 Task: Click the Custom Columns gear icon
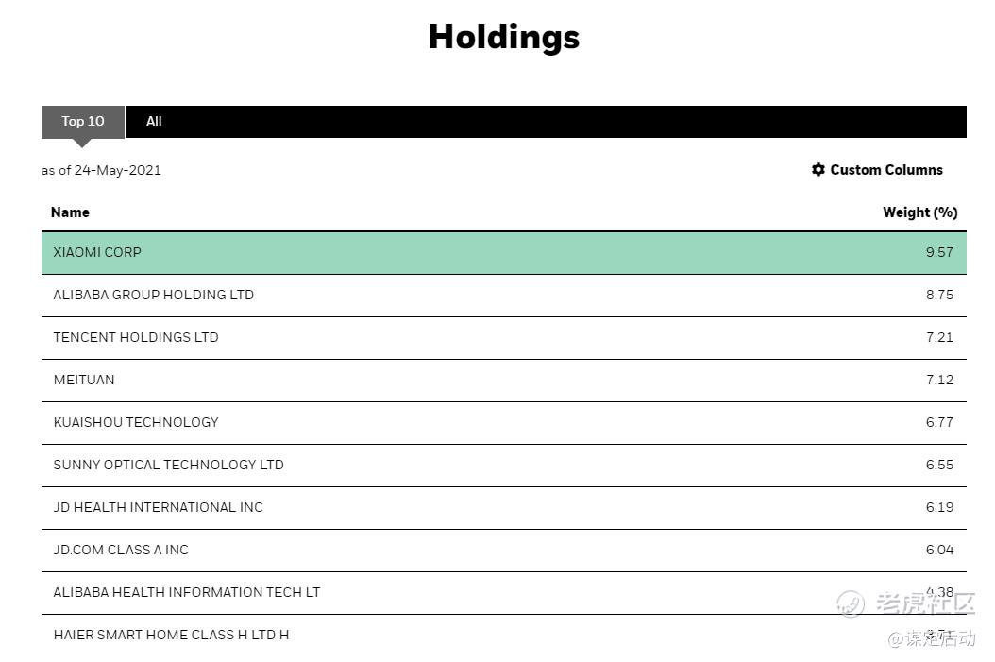point(818,170)
